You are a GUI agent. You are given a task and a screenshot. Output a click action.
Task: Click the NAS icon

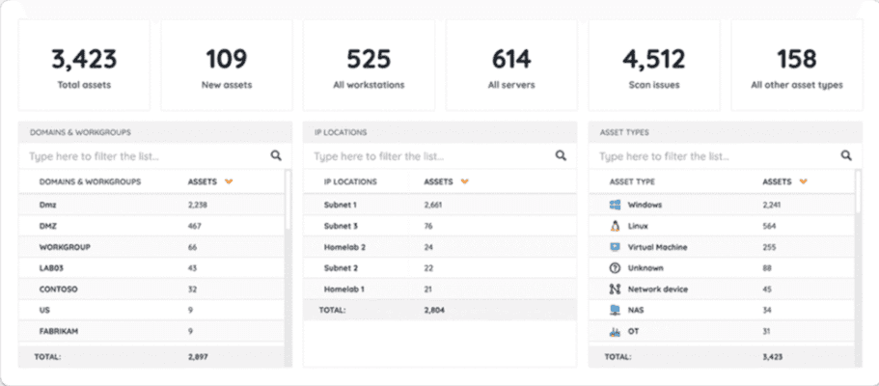[615, 311]
